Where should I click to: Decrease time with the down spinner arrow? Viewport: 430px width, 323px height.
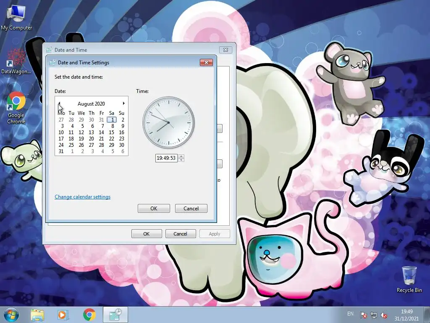[x=181, y=160]
